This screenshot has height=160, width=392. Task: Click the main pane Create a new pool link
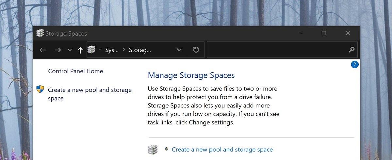[222, 150]
